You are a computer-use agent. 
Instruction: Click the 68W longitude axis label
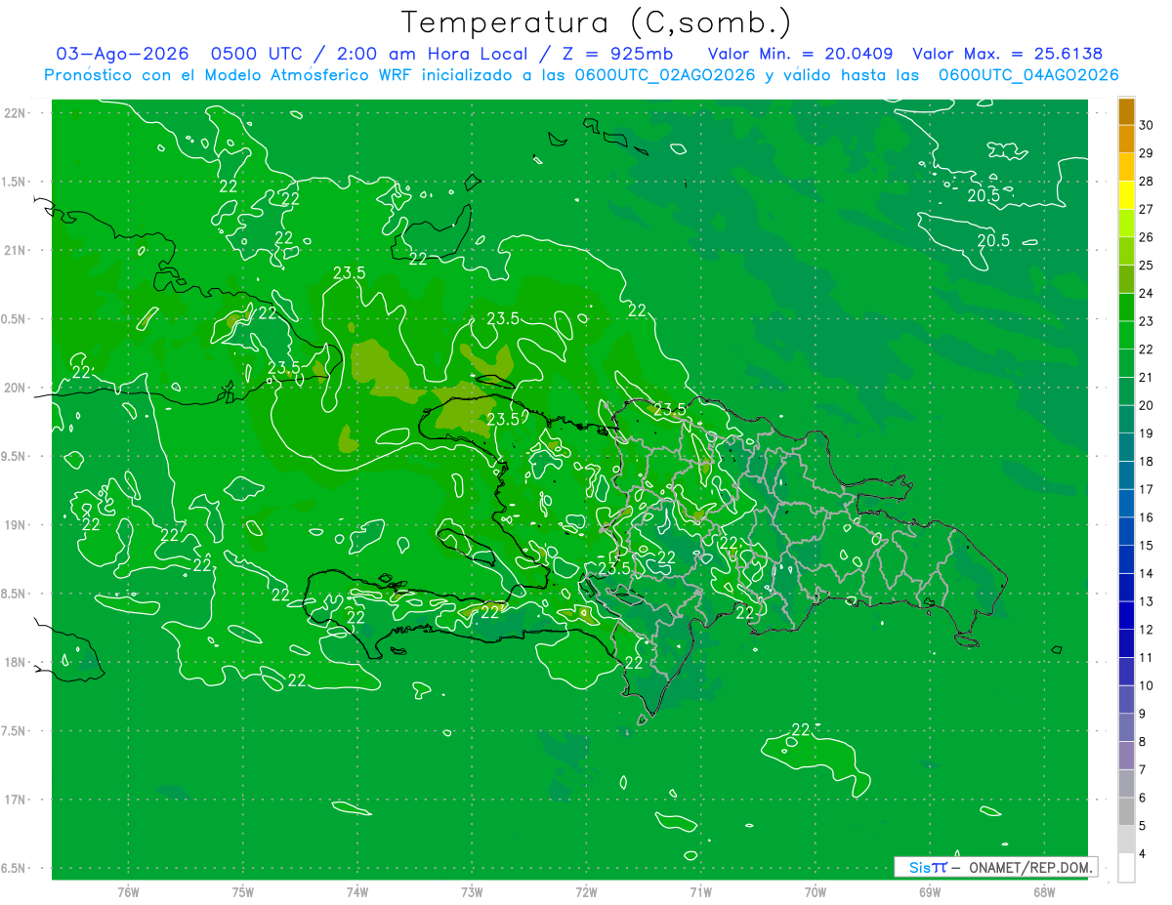[1044, 892]
